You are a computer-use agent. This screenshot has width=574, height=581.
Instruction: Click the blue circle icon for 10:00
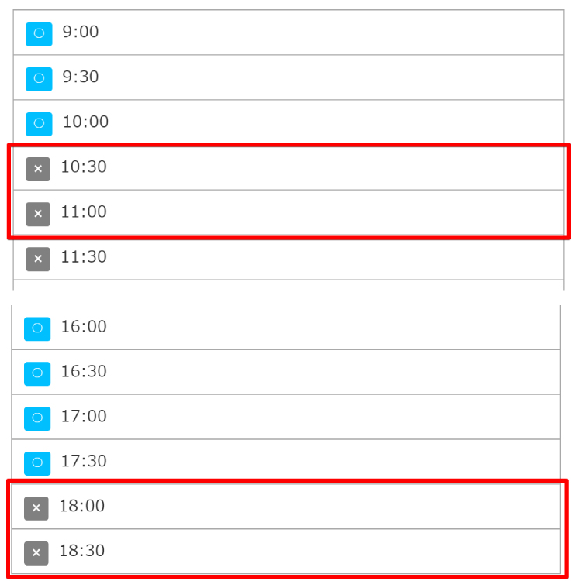[39, 124]
